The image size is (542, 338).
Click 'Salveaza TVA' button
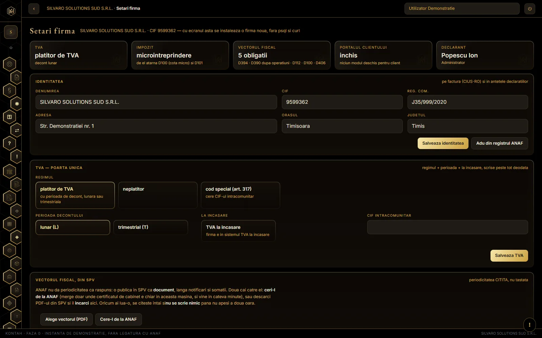pos(509,256)
